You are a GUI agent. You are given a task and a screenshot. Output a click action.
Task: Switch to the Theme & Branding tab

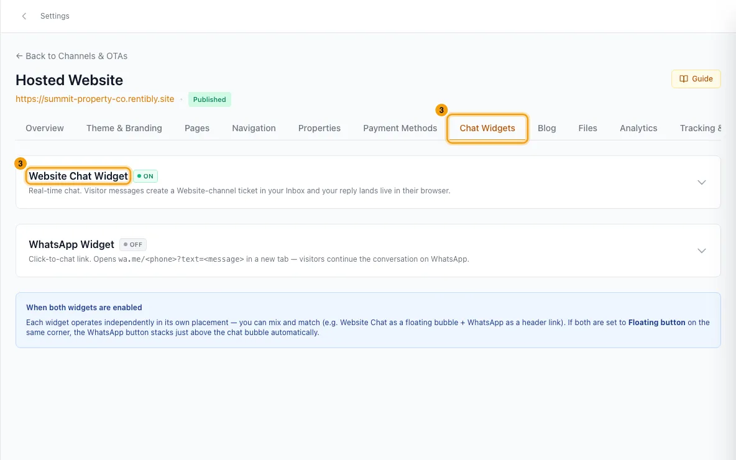coord(124,128)
